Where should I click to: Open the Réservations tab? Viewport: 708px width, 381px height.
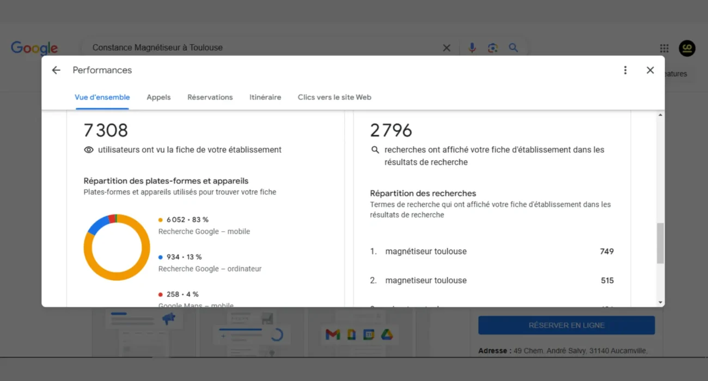pos(210,97)
